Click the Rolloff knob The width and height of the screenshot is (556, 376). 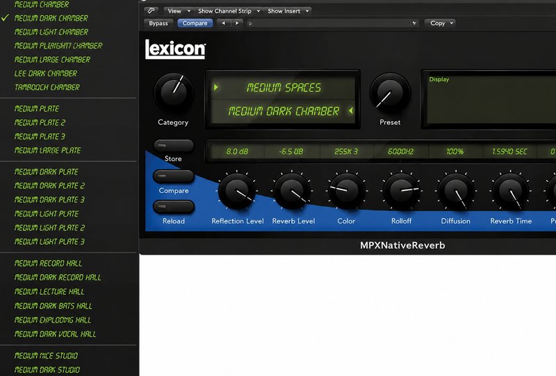click(x=401, y=191)
